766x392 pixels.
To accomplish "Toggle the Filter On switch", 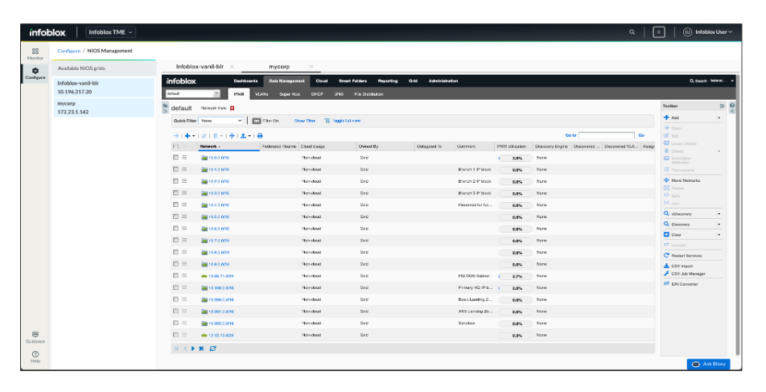I will 256,120.
